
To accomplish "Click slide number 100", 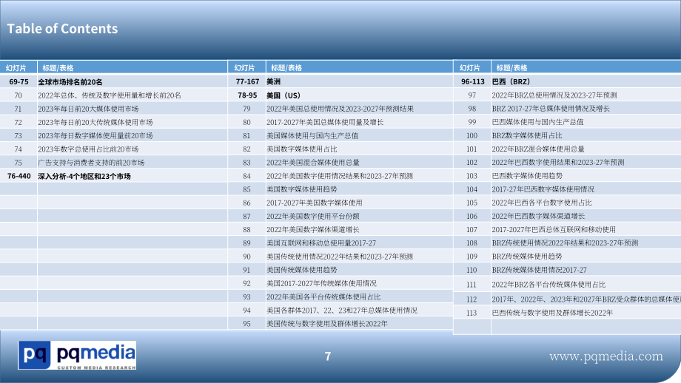I will pos(472,136).
